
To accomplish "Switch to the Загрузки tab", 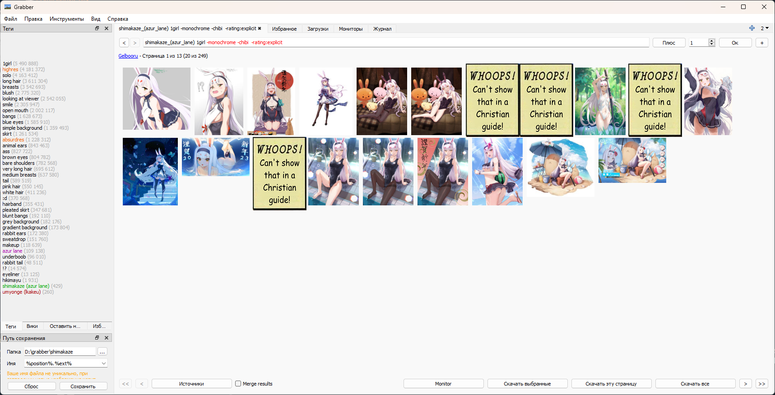I will point(318,29).
